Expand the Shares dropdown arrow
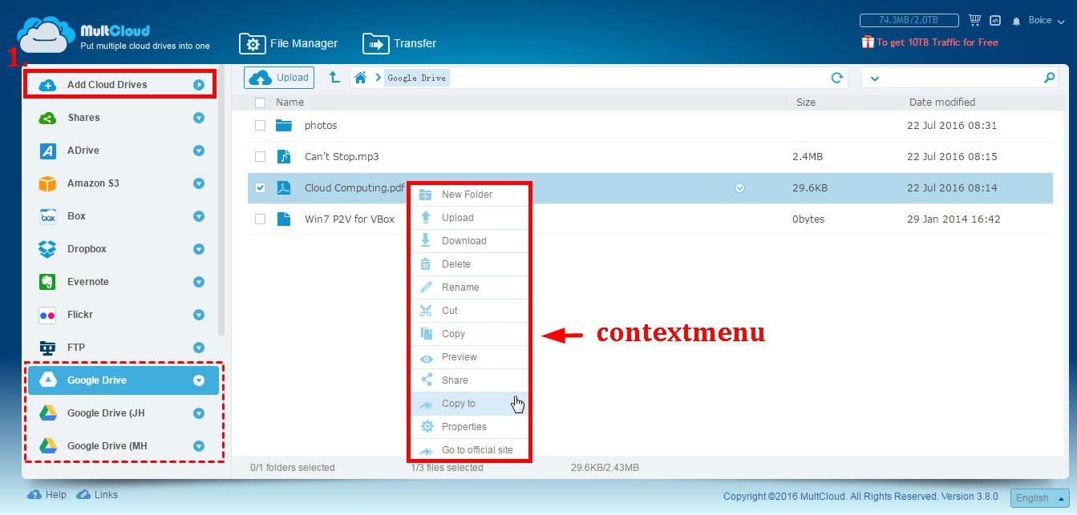Screen dimensions: 1077x515 (x=199, y=118)
